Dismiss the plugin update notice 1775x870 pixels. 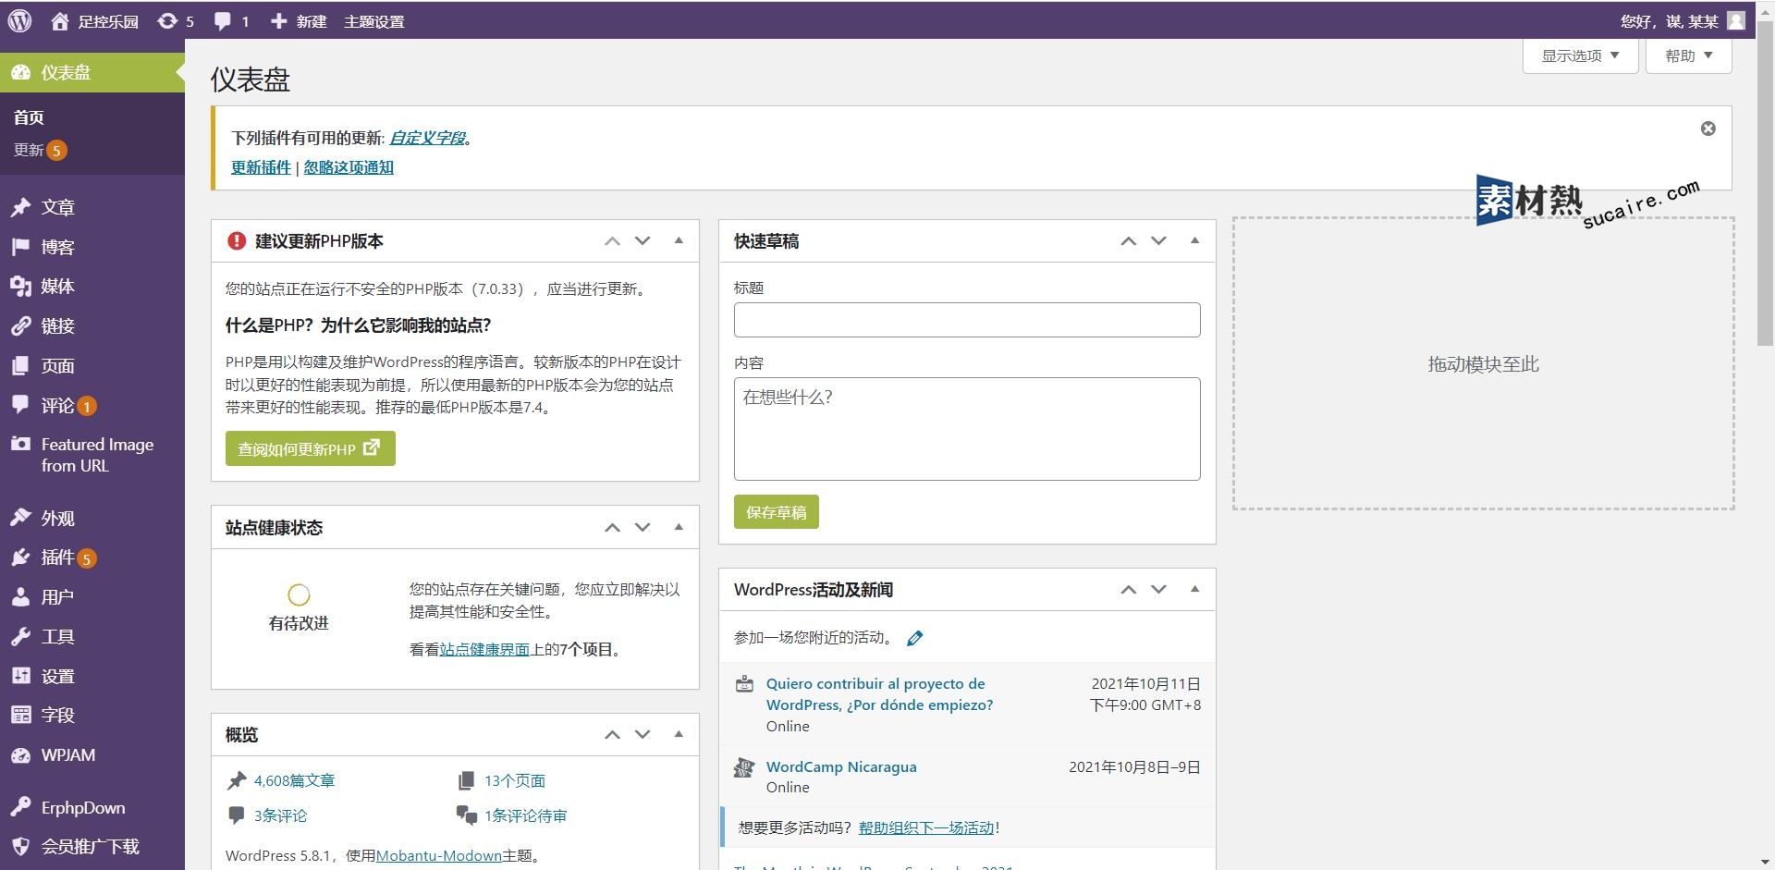[1708, 129]
